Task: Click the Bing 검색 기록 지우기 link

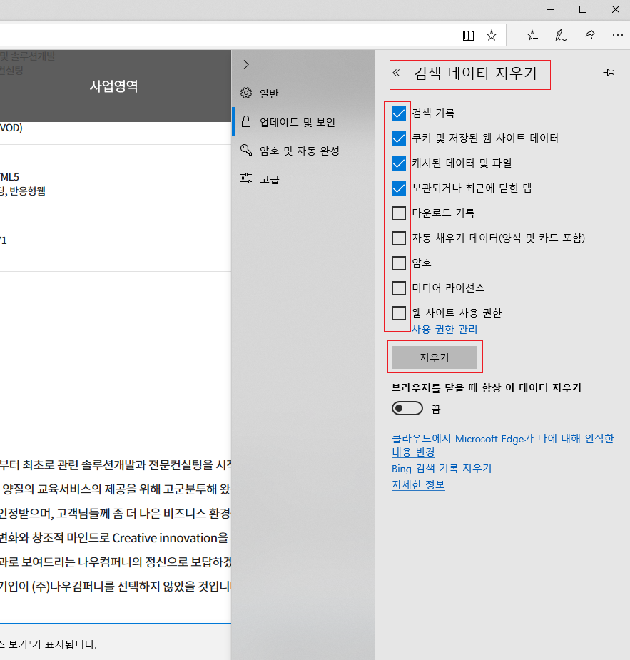Action: click(442, 469)
